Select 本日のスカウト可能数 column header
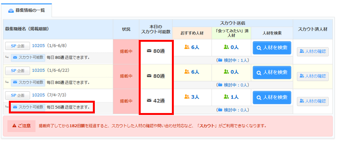 pos(156,30)
